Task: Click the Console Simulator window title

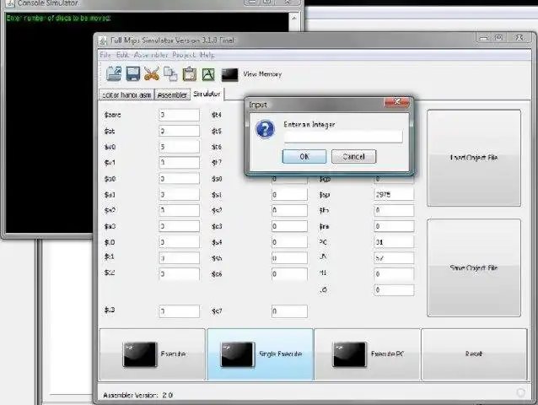Action: pyautogui.click(x=48, y=3)
